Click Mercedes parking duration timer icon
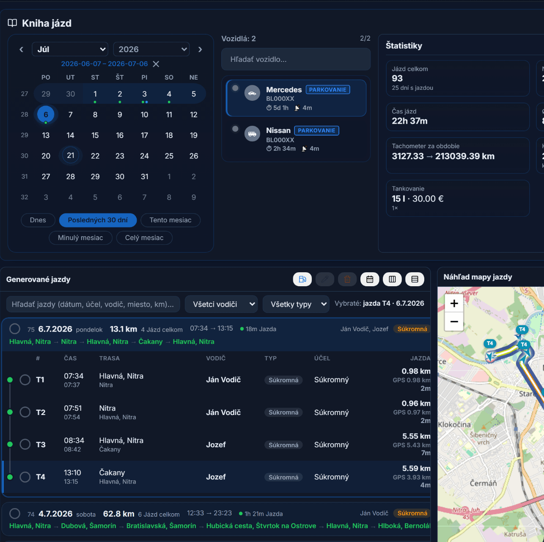Viewport: 544px width, 542px height. [269, 108]
